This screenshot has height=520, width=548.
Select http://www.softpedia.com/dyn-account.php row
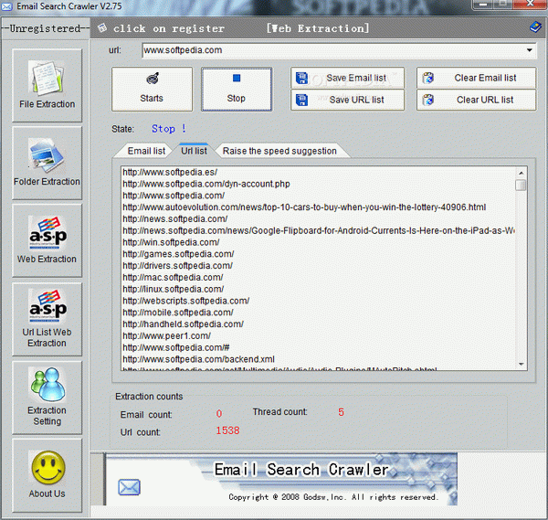(x=318, y=184)
